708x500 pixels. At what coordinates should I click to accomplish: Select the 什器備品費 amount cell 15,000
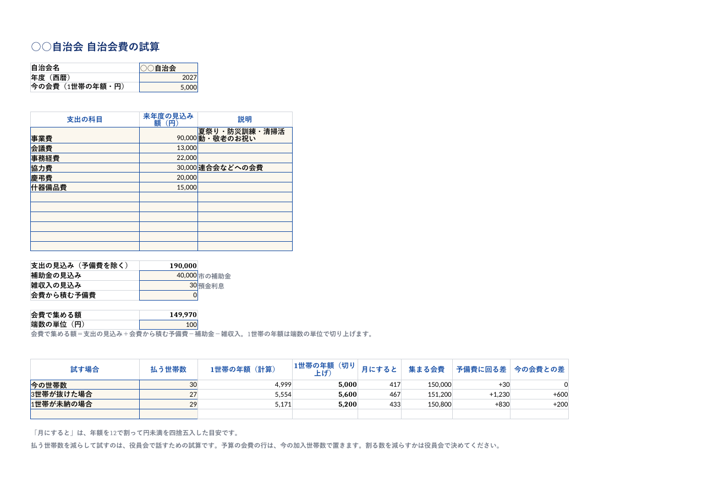(x=168, y=187)
